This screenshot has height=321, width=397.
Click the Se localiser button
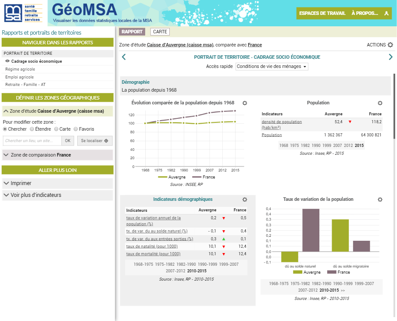pos(95,141)
